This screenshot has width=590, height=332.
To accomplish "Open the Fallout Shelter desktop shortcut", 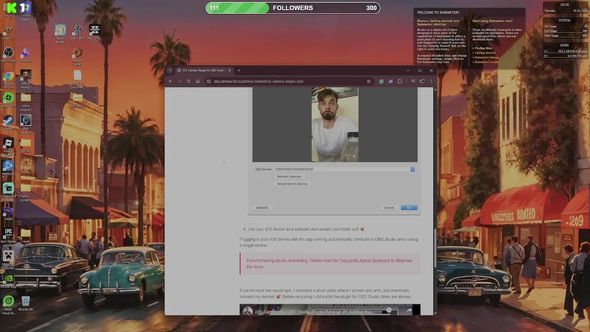I will coord(60,35).
